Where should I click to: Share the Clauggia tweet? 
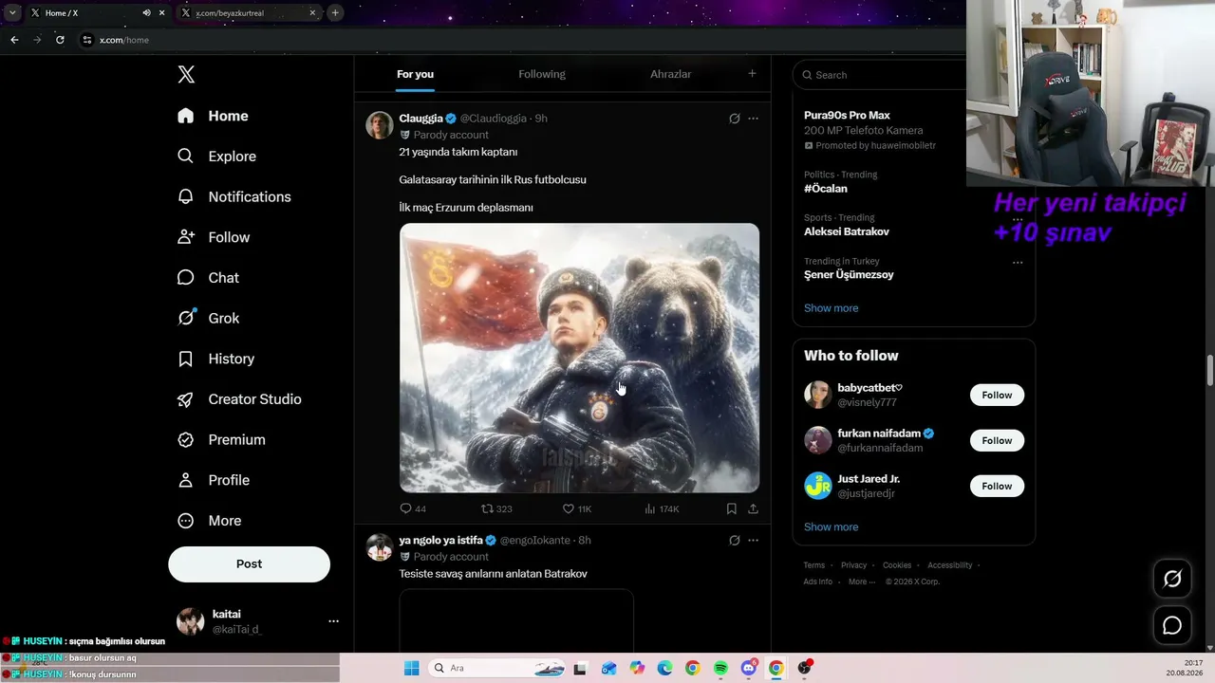(x=753, y=509)
